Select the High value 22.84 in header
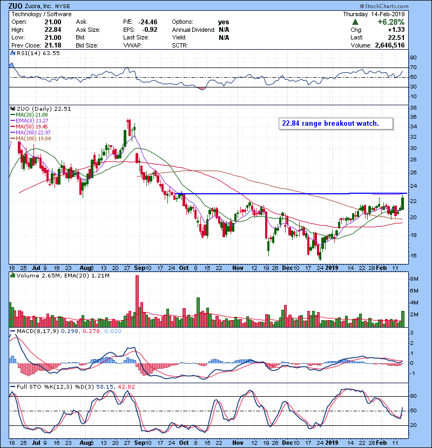Viewport: 432px width, 448px height. (53, 30)
